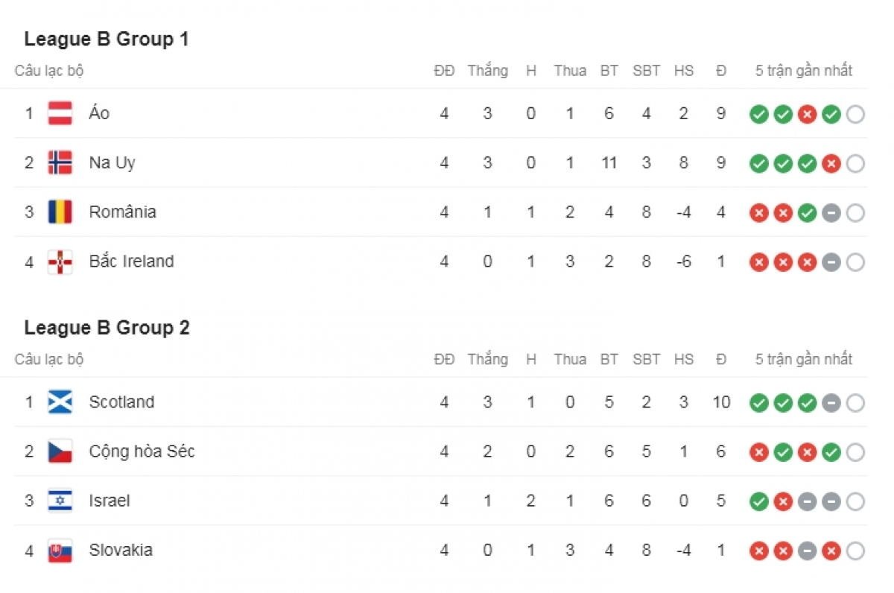Click the empty upcoming match circle for Scotland
894x593 pixels.
pos(855,403)
